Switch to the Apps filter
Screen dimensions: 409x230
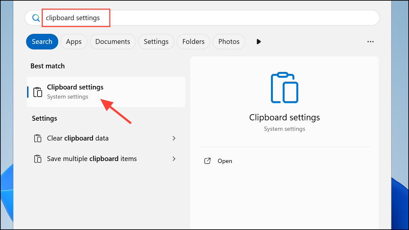click(74, 42)
